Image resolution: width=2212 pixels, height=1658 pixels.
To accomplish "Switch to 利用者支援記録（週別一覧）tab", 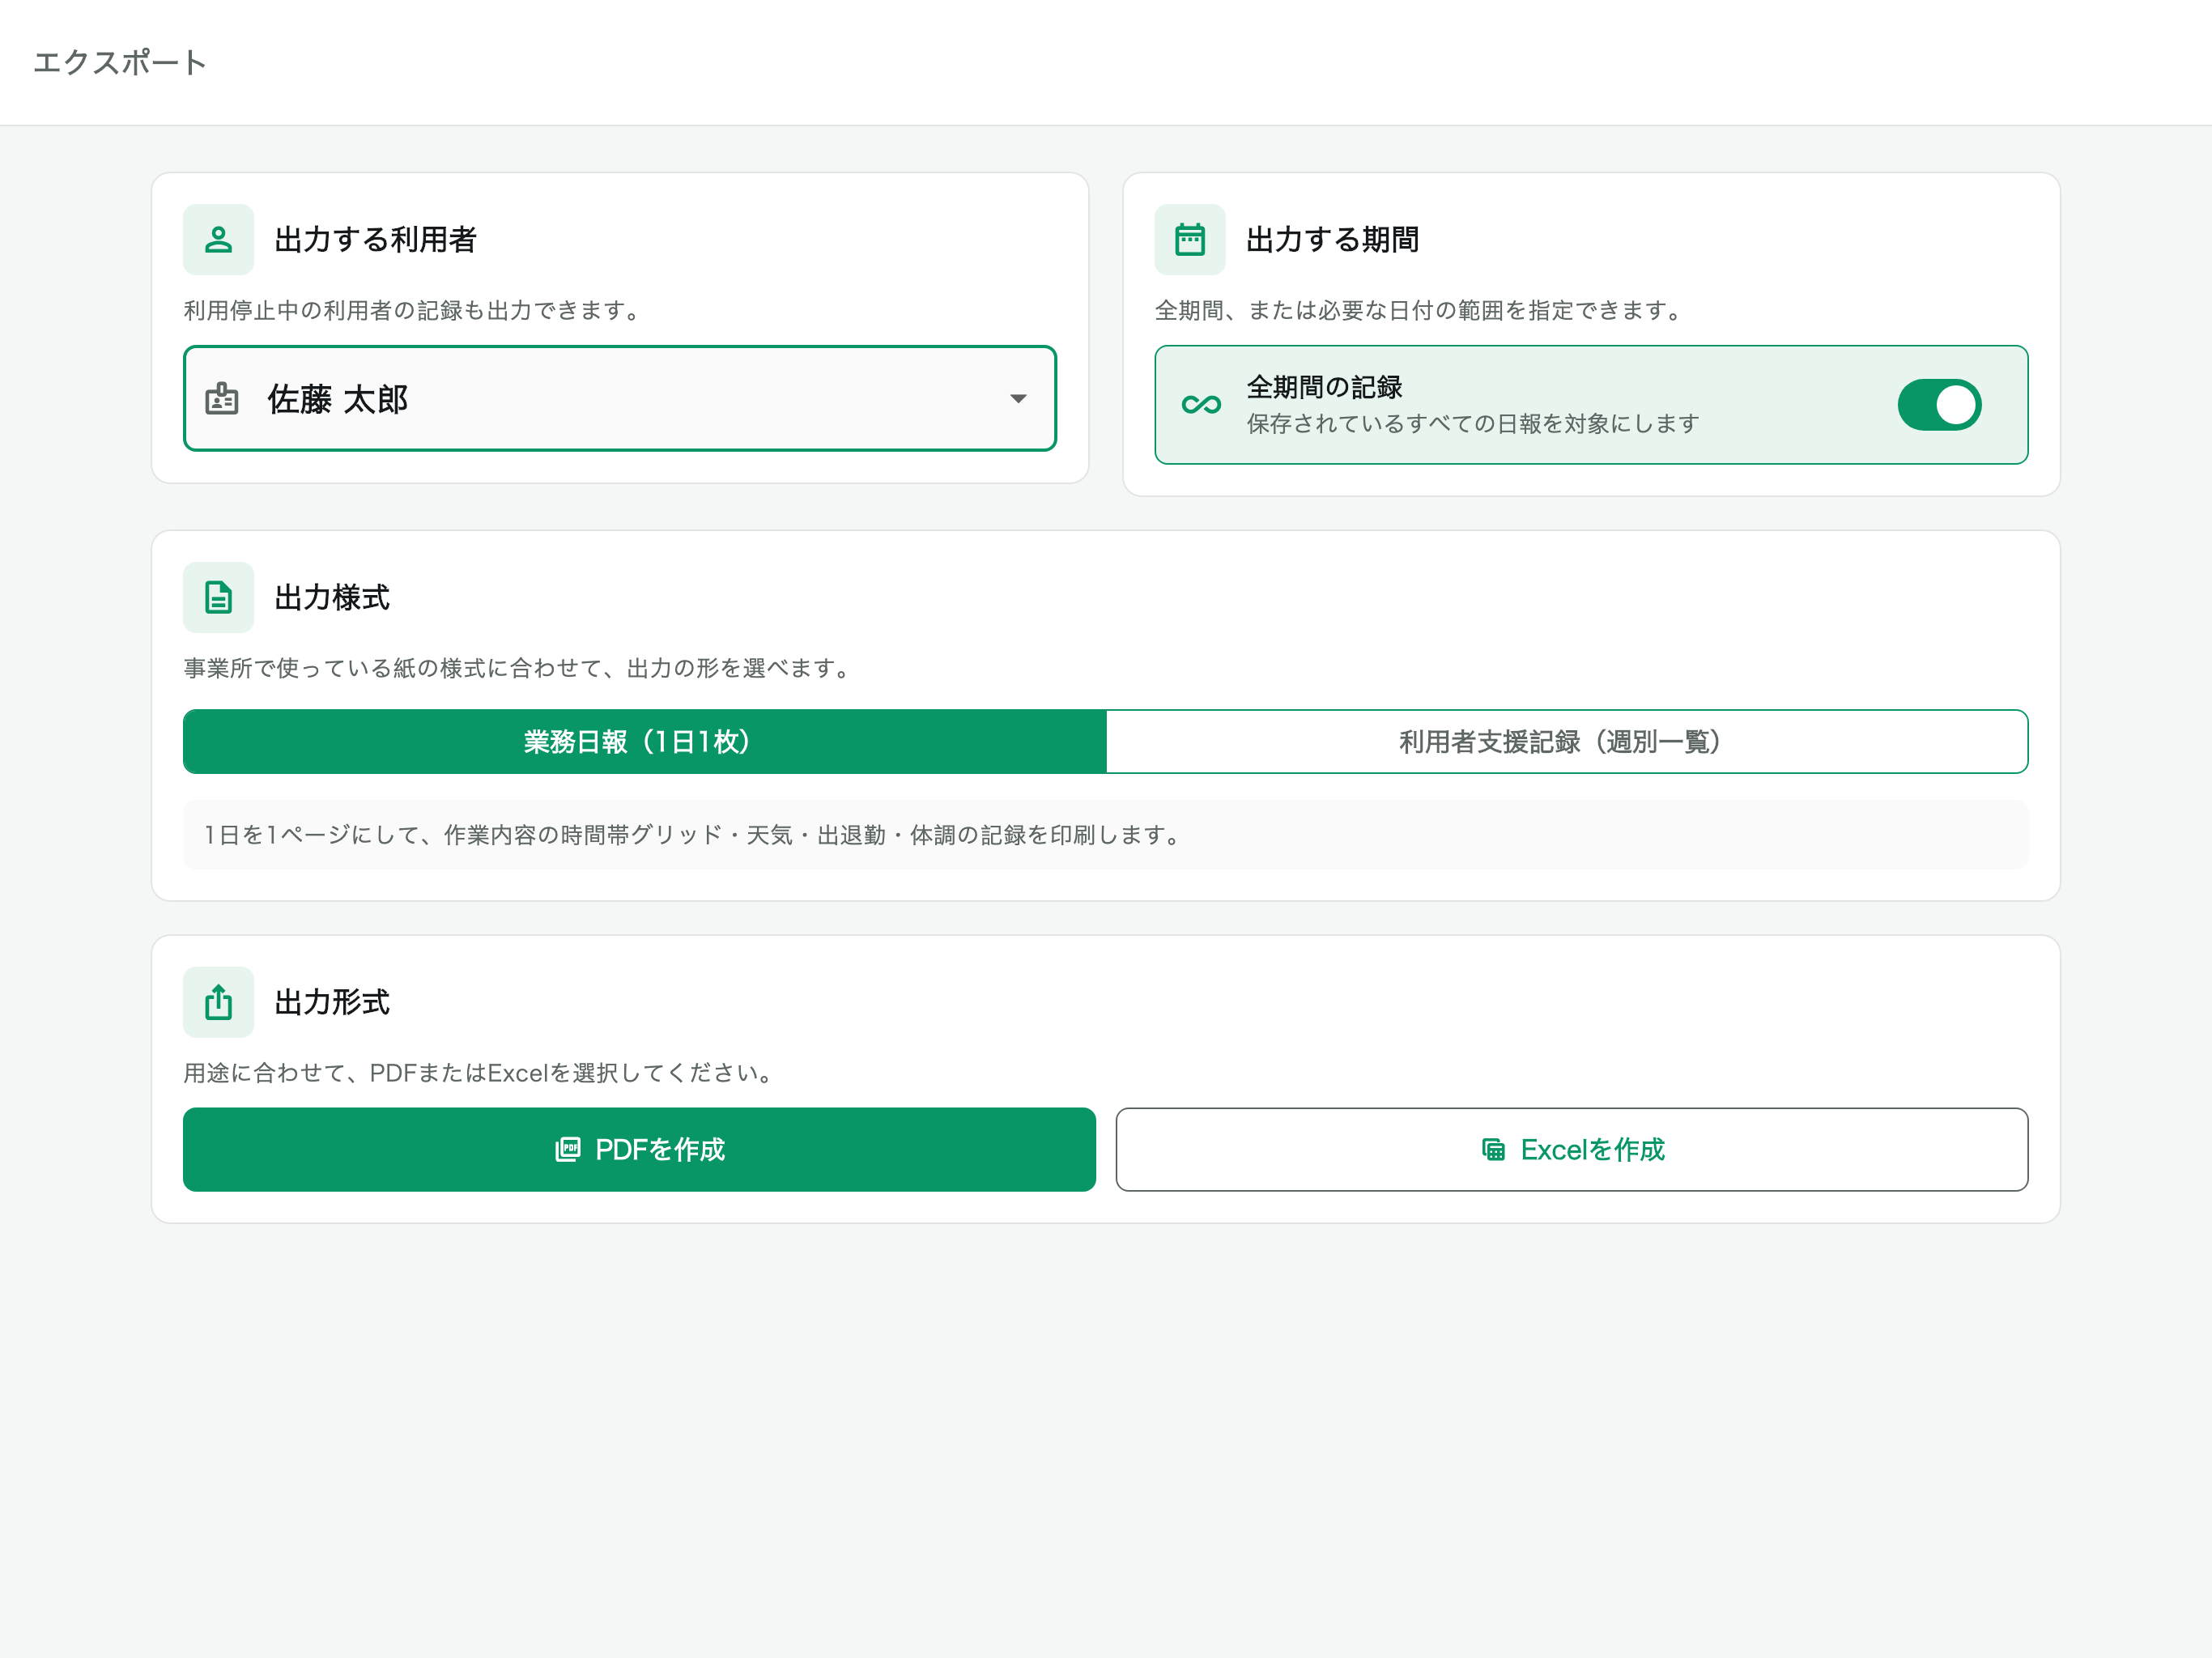I will coord(1567,742).
